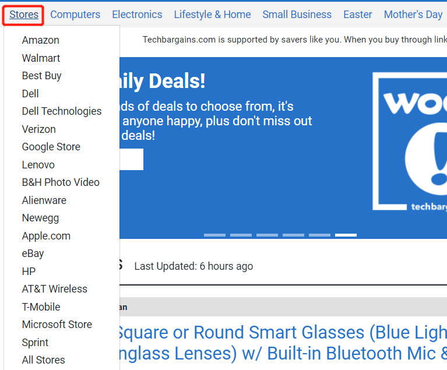Choose Alienware in the stores dropdown
The width and height of the screenshot is (447, 370).
(x=44, y=200)
